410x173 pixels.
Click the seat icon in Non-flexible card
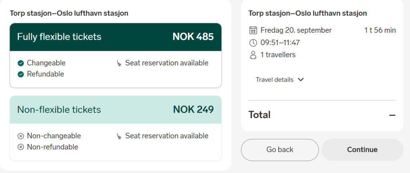pyautogui.click(x=119, y=136)
